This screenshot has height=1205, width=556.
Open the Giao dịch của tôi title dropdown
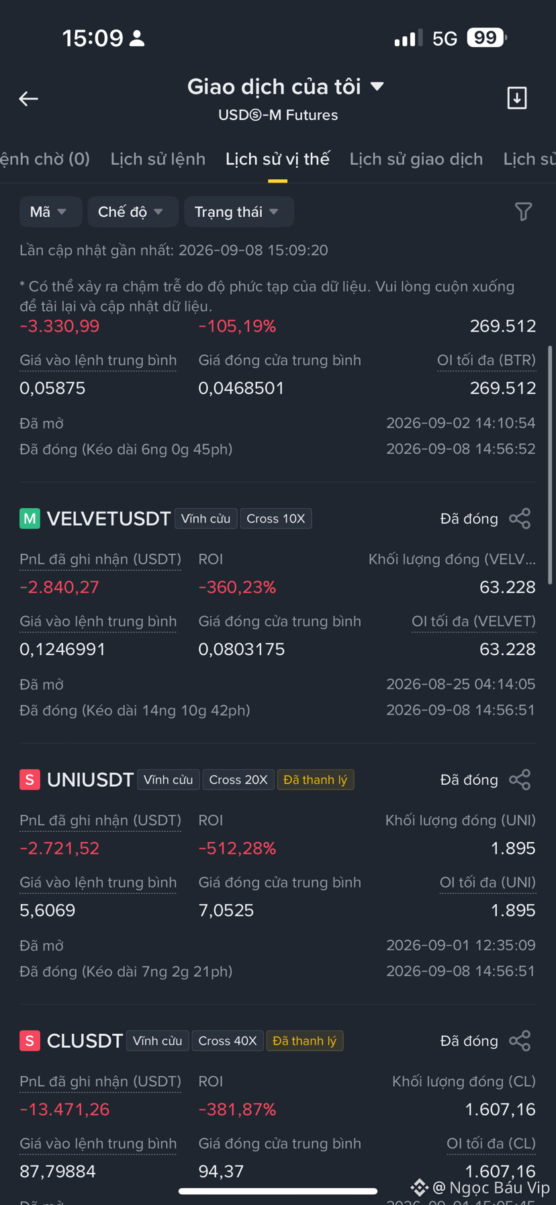tap(285, 87)
